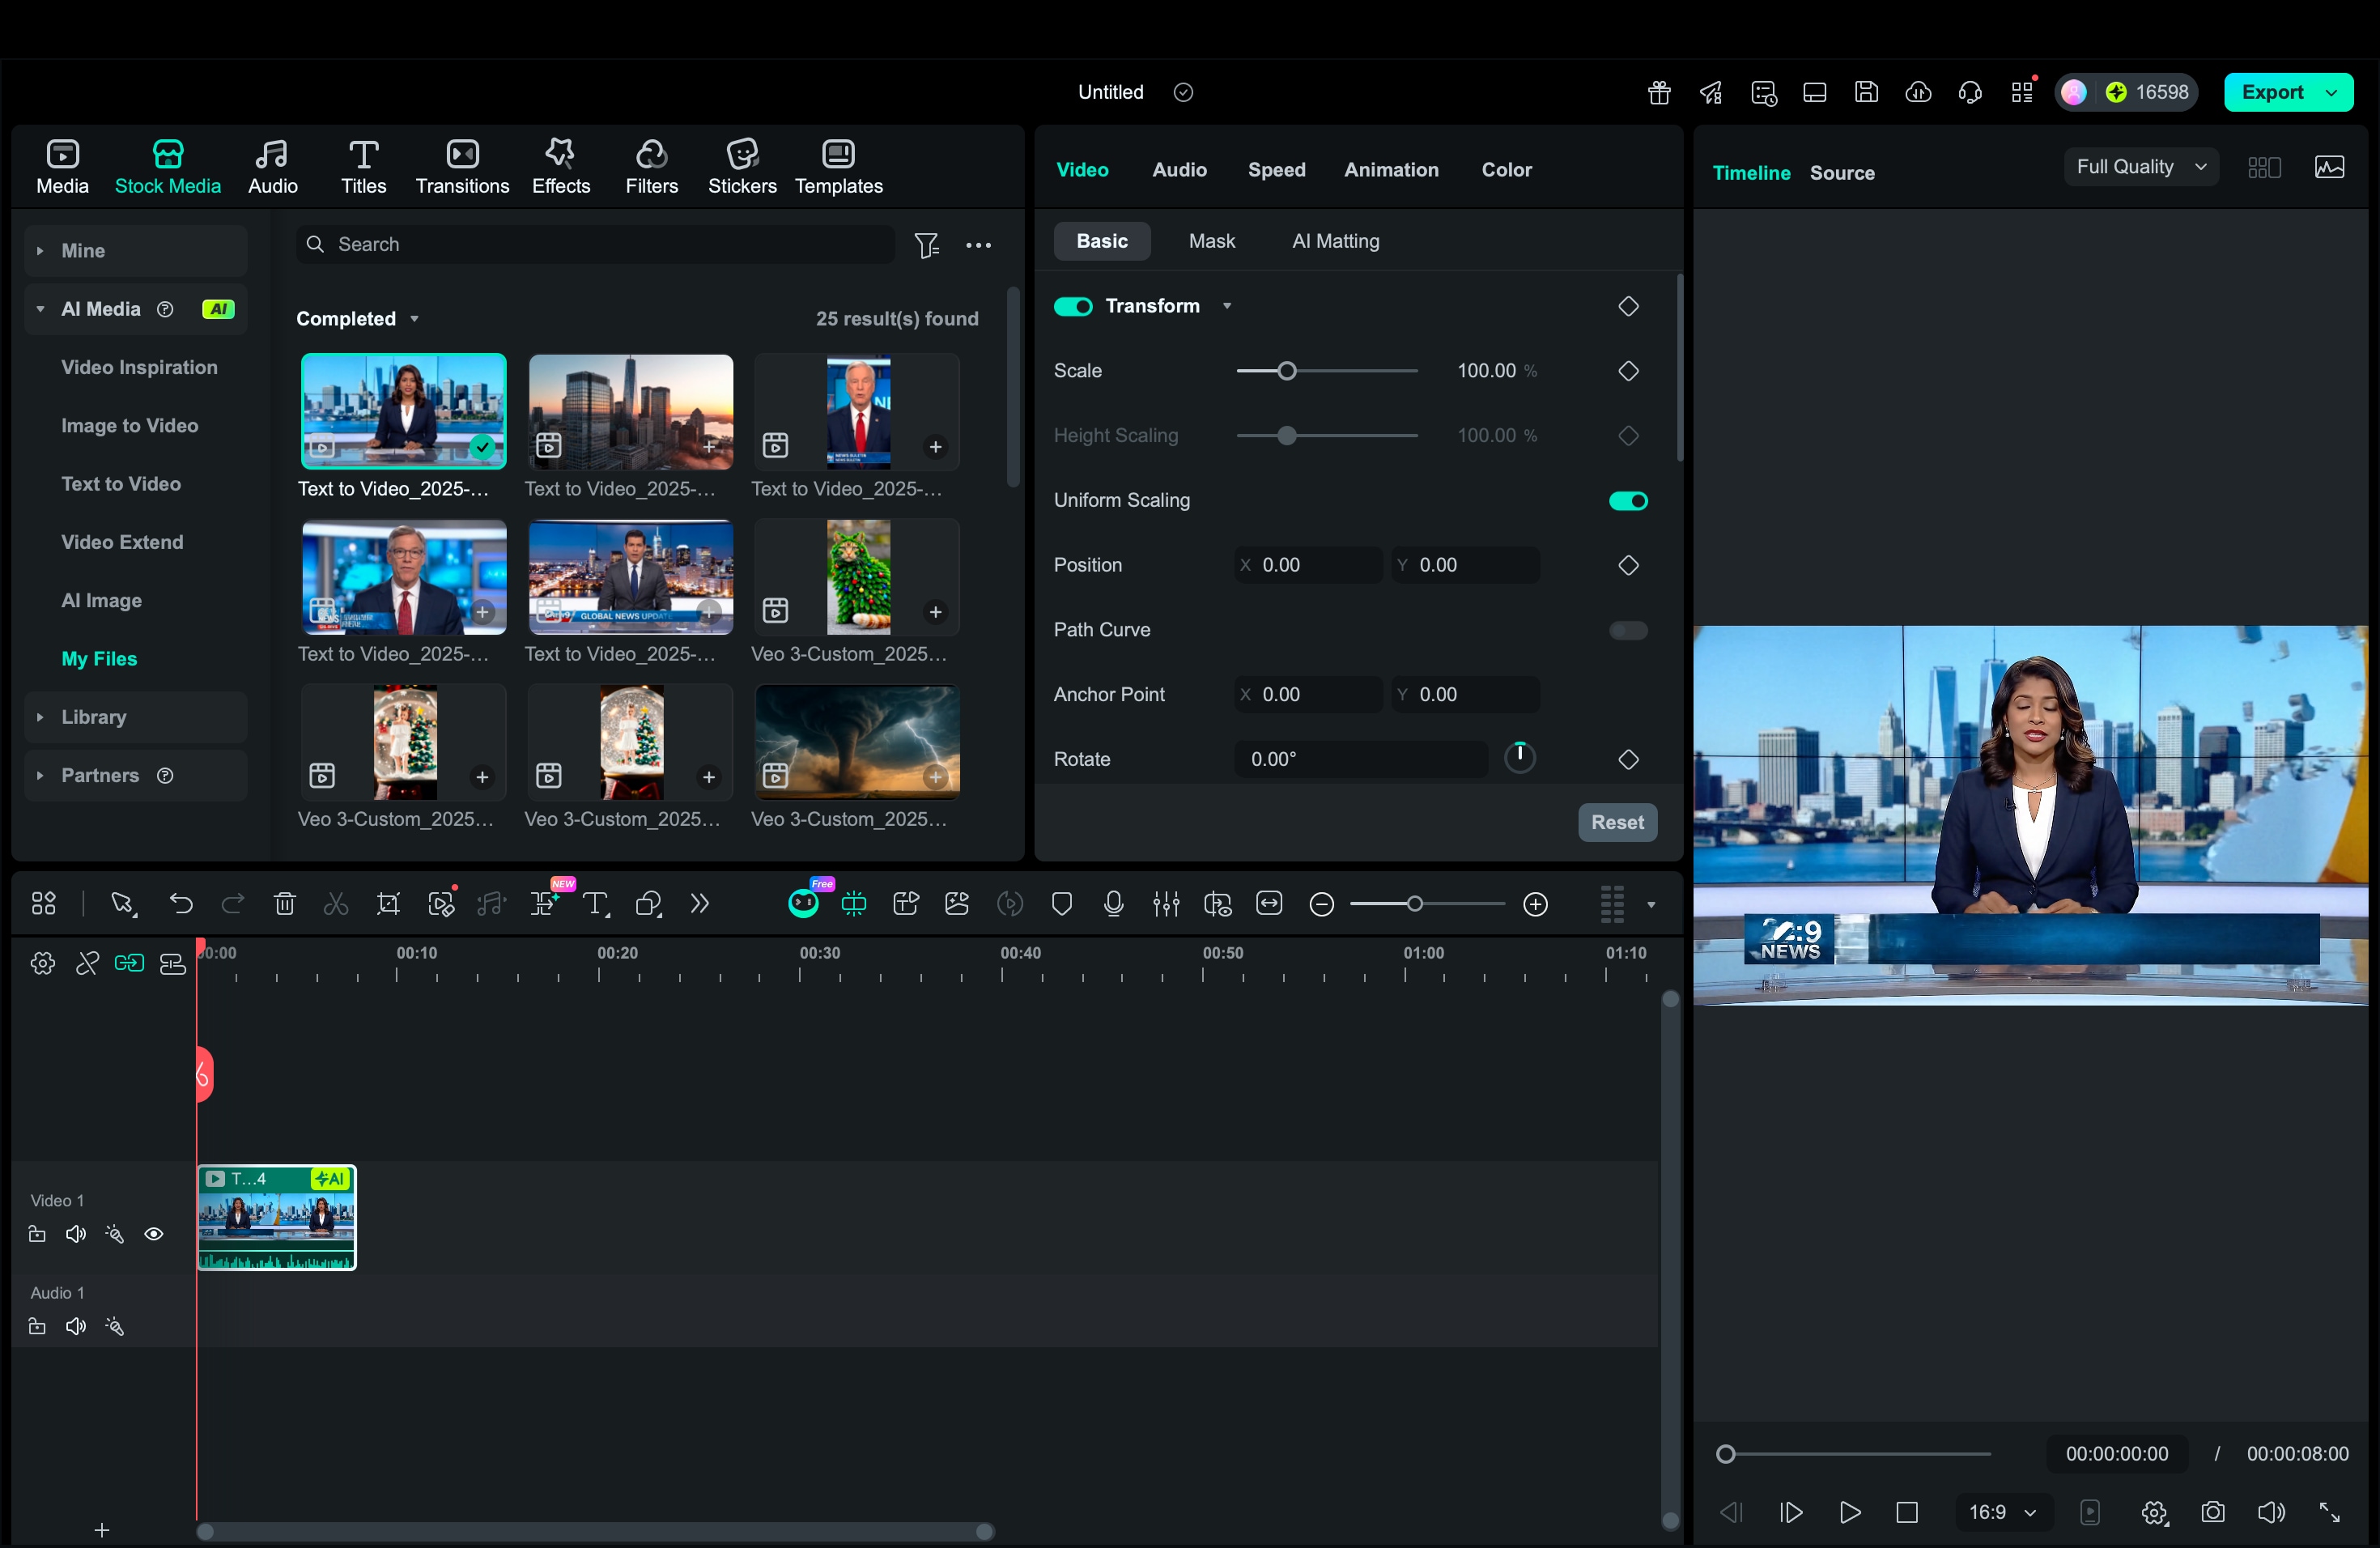
Task: Select the Add Text tool
Action: (x=596, y=903)
